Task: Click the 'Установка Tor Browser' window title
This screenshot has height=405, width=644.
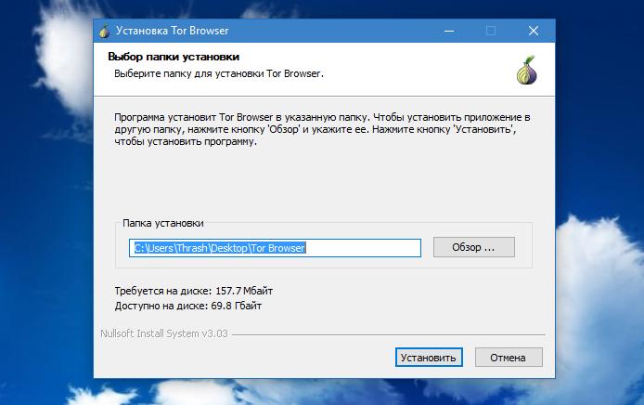Action: (x=172, y=31)
